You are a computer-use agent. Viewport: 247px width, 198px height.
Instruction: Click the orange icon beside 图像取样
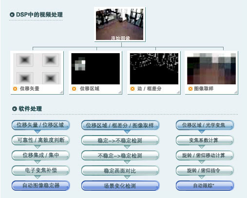pos(190,89)
